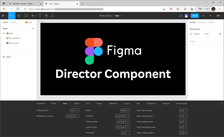Expand the main menu chevron

6,16
